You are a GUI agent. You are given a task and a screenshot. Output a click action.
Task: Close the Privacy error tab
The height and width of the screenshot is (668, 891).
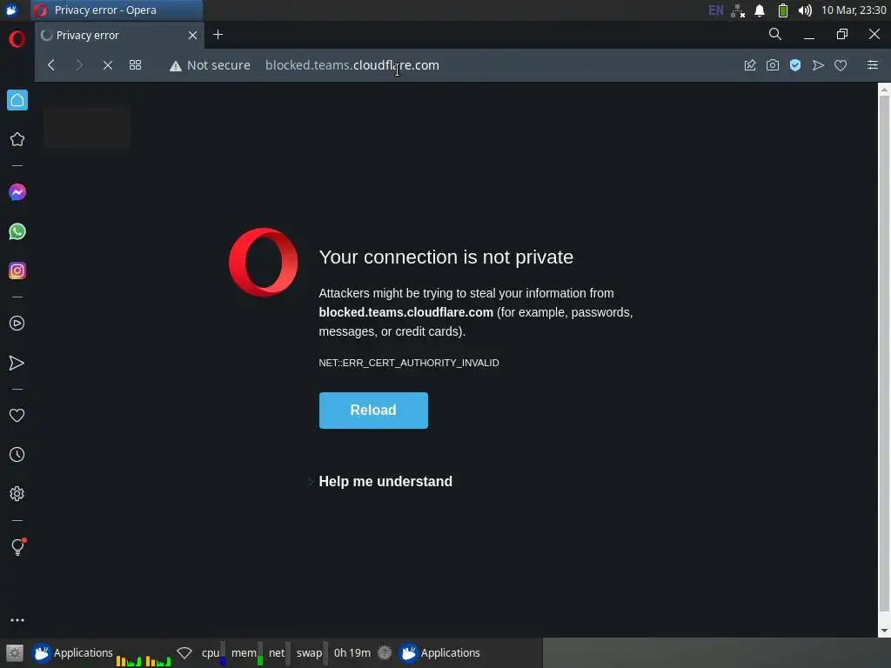coord(192,35)
